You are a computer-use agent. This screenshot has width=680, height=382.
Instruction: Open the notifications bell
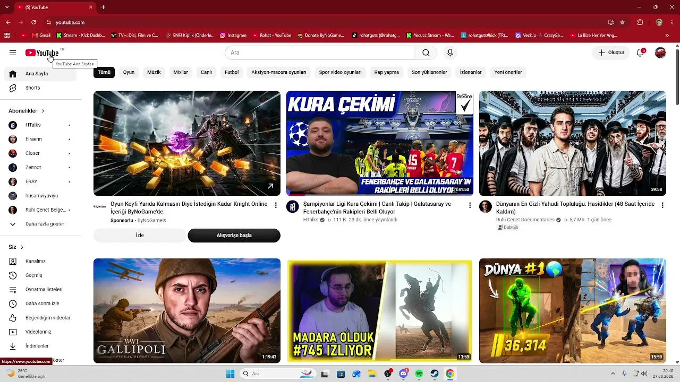641,53
